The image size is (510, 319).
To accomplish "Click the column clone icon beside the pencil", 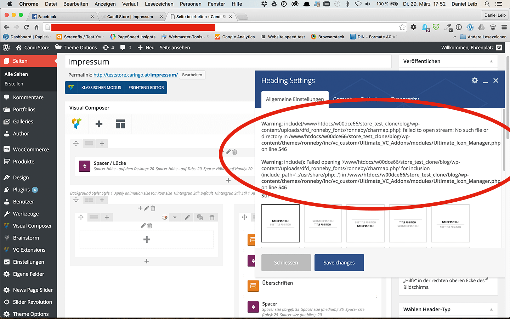I will coord(200,217).
